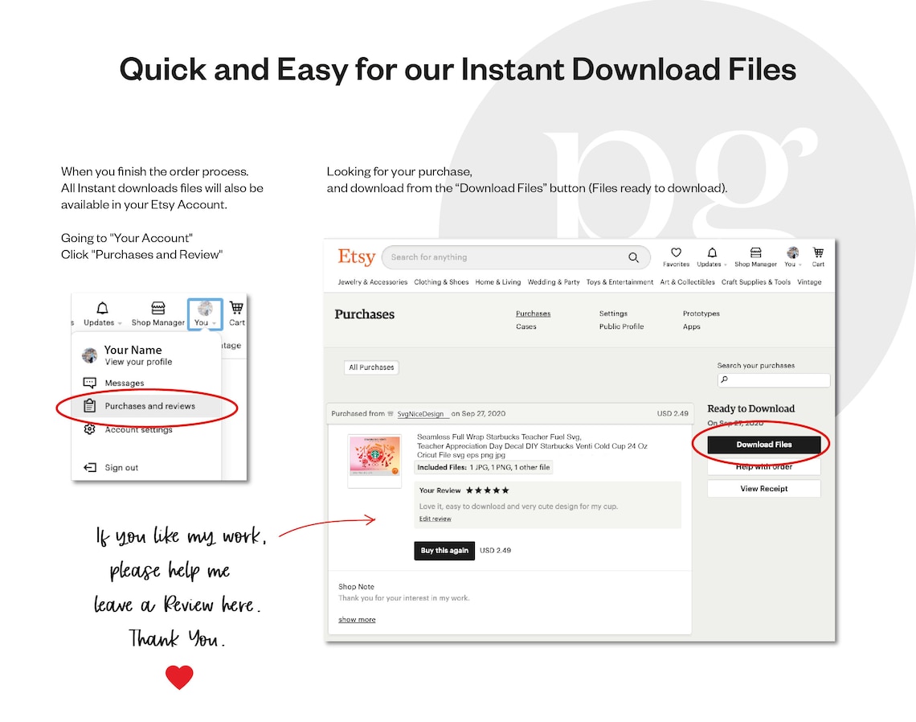The image size is (916, 722).
Task: Open the Edit review link
Action: 435,519
